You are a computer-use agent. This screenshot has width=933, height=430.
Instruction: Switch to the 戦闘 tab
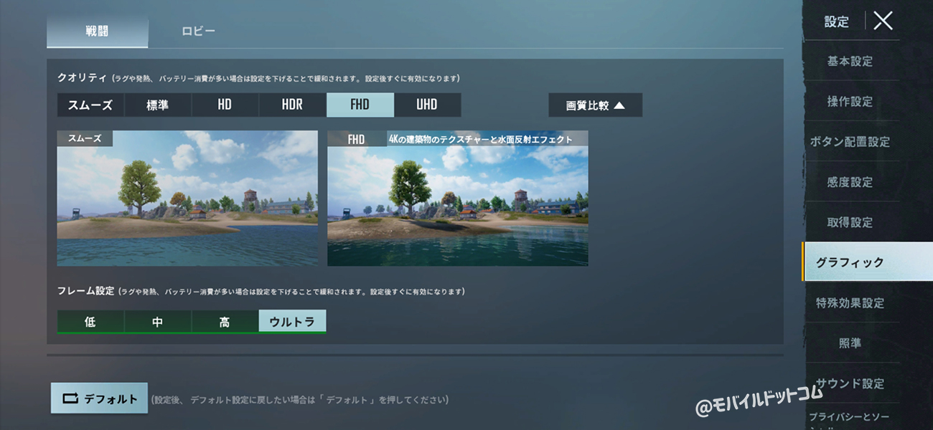point(98,32)
